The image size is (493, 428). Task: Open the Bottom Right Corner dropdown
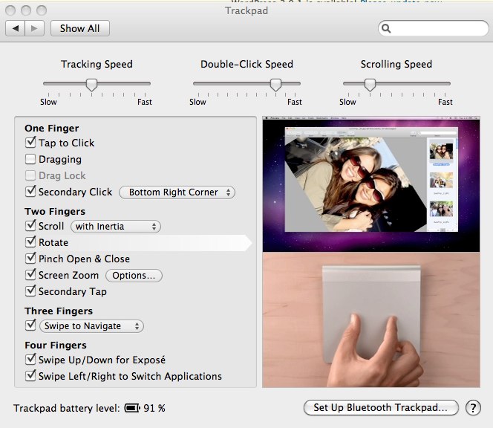pyautogui.click(x=177, y=192)
